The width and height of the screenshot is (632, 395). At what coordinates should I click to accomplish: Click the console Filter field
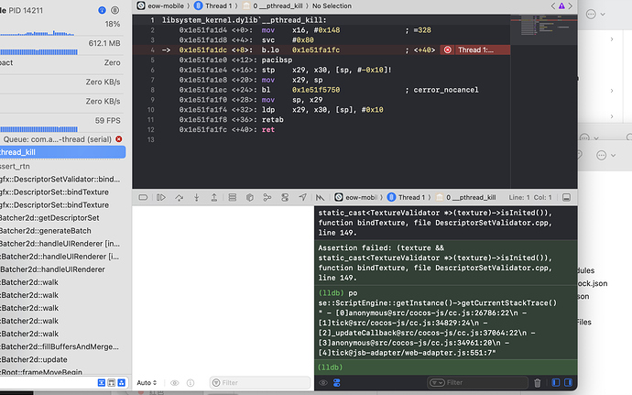477,382
